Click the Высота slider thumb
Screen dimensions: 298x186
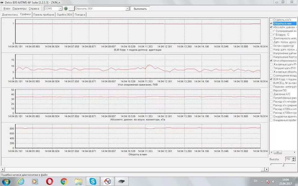[283, 164]
